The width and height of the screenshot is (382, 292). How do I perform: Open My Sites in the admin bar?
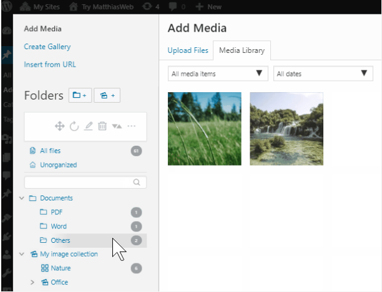[40, 7]
